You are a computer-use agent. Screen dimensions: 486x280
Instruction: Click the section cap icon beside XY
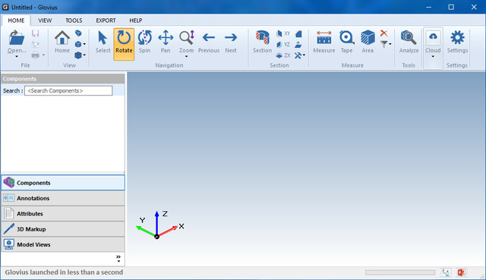pyautogui.click(x=298, y=33)
